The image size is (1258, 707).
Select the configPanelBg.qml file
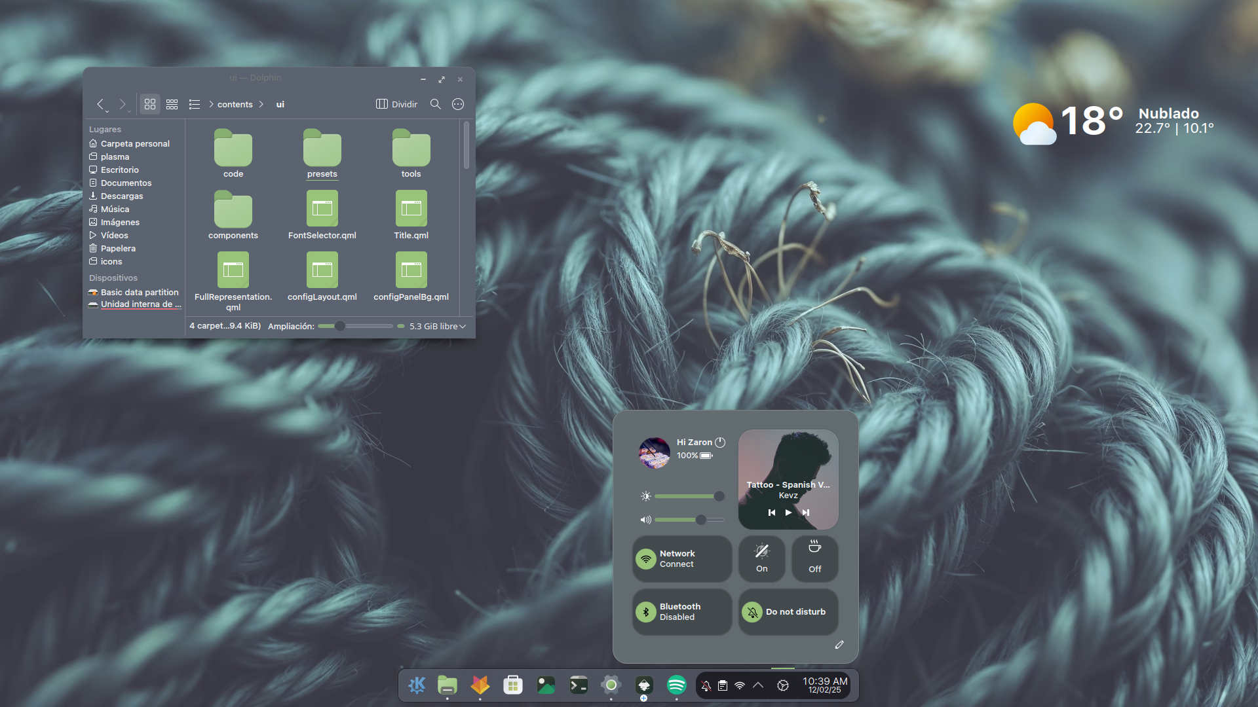411,276
